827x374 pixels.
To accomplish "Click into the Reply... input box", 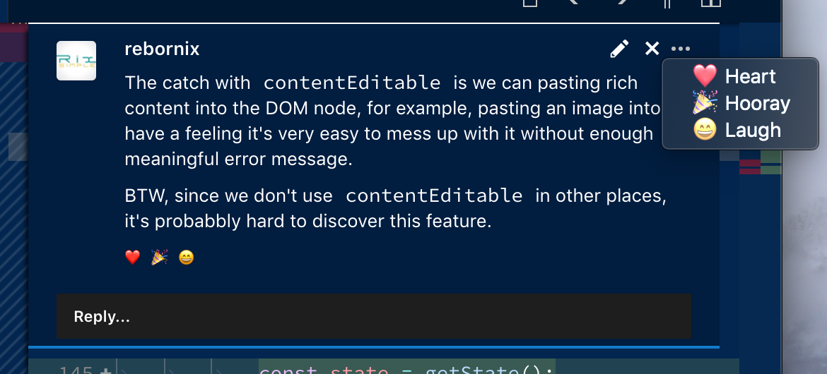I will (373, 317).
